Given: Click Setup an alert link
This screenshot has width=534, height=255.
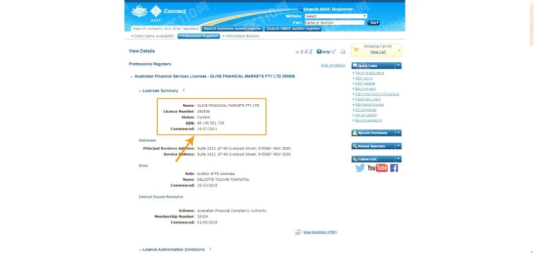Looking at the screenshot, I should point(365,88).
